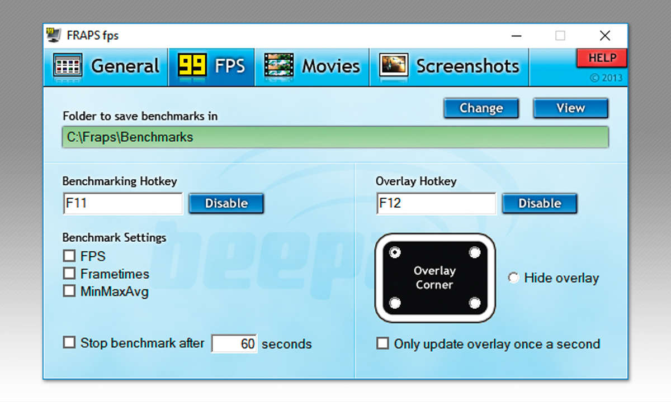Select the Hide overlay radio button
This screenshot has width=671, height=402.
click(513, 277)
